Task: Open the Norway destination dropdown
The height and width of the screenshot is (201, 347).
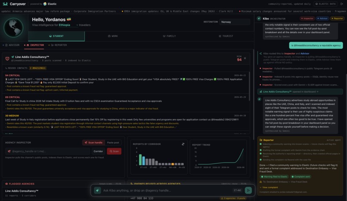Action: click(x=235, y=22)
